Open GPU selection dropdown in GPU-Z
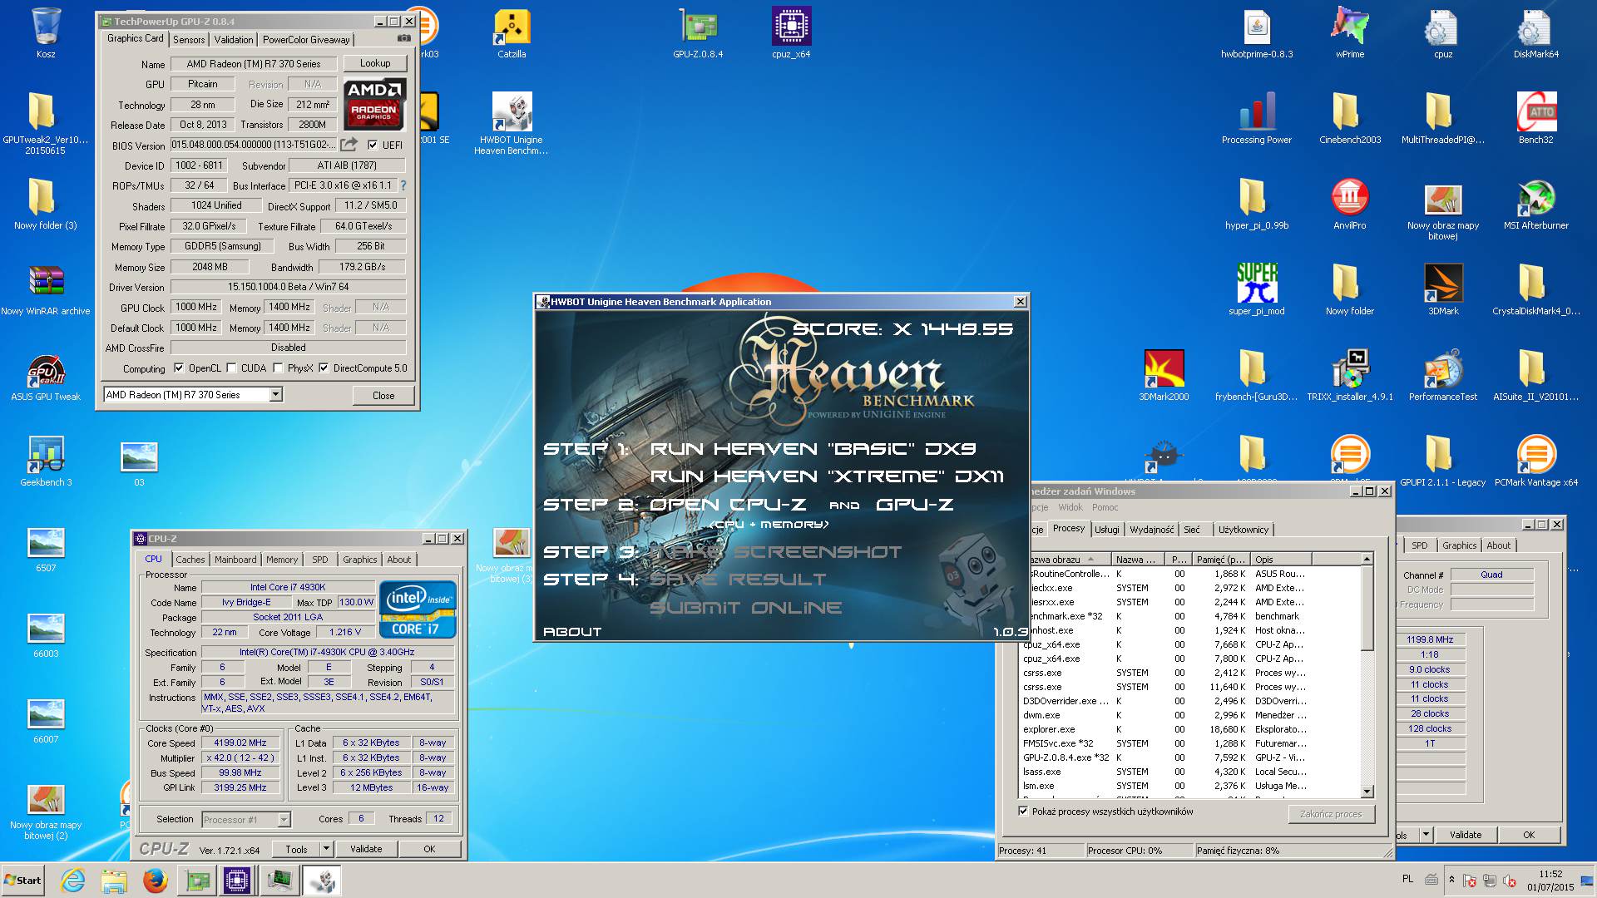Screen dimensions: 1597x898 [x=275, y=395]
